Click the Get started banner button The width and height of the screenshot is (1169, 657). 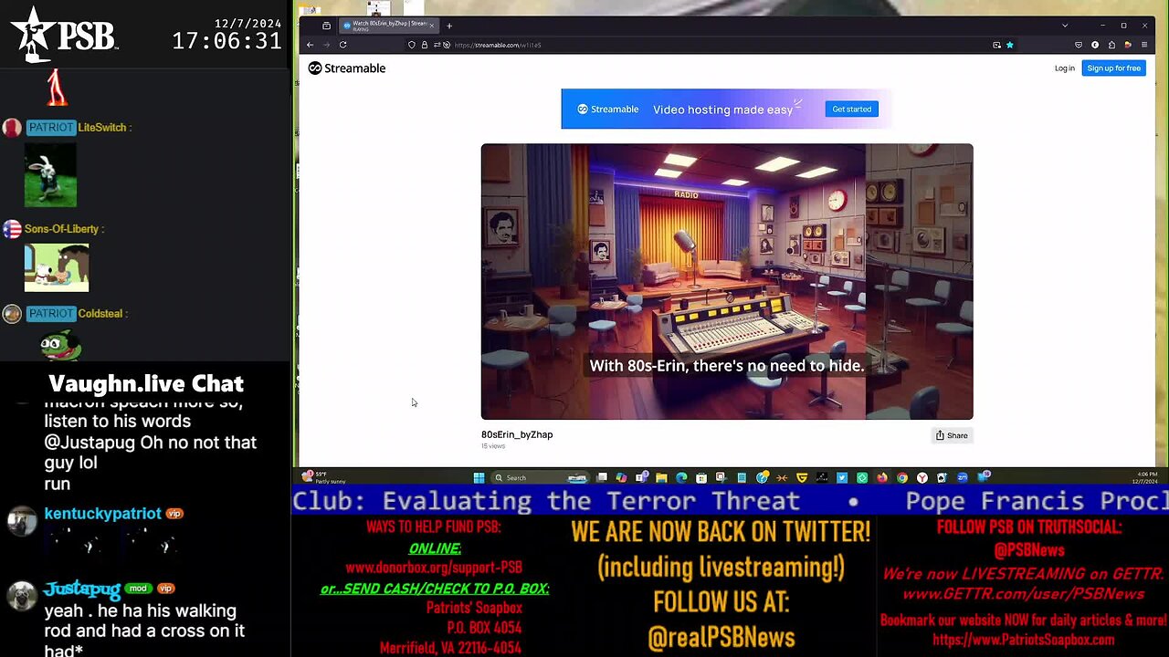[851, 109]
